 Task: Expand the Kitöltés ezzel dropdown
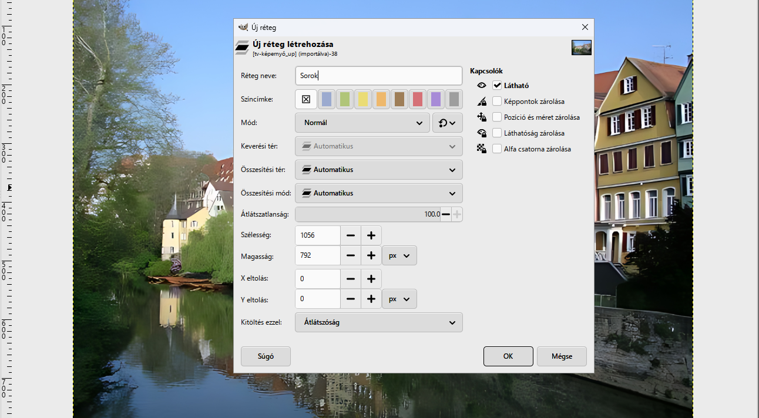(x=379, y=322)
